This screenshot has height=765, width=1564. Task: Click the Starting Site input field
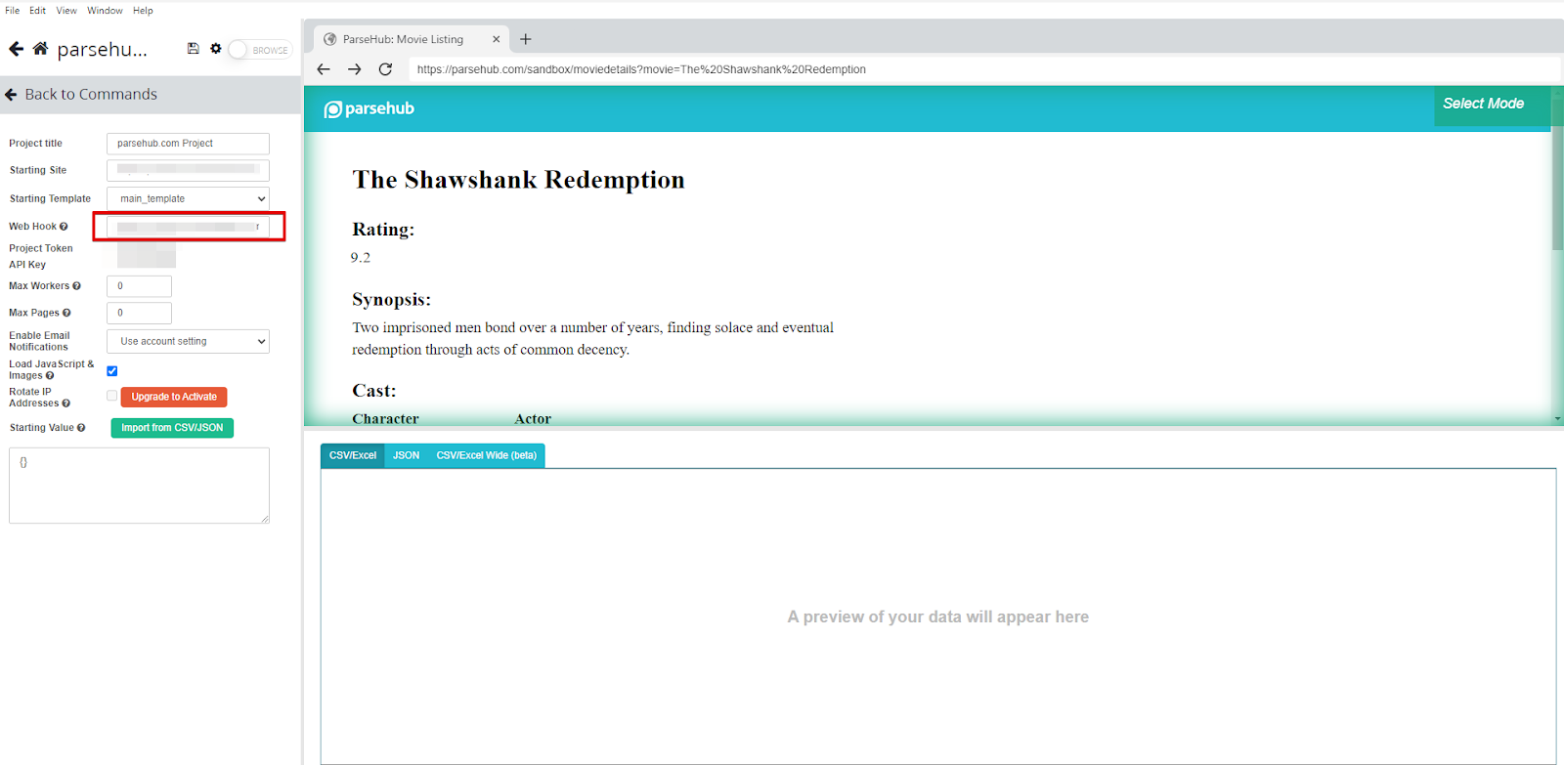[188, 170]
